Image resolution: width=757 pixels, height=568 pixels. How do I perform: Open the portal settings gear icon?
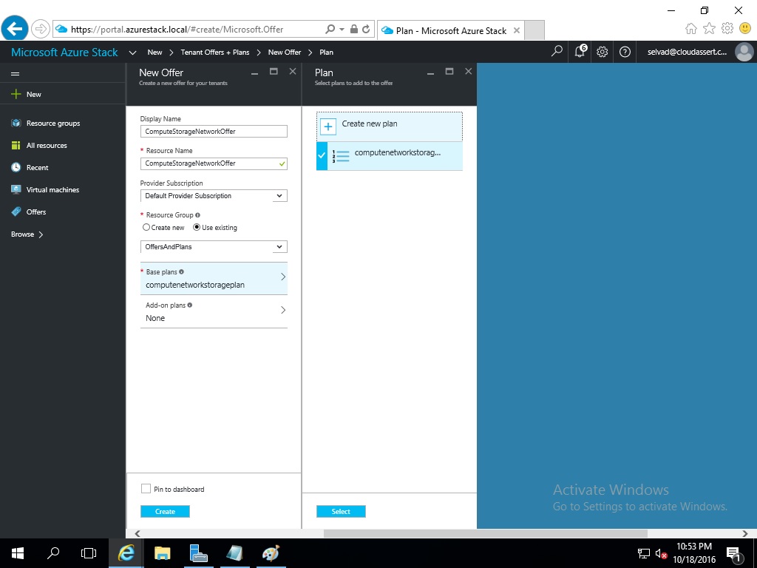coord(602,52)
